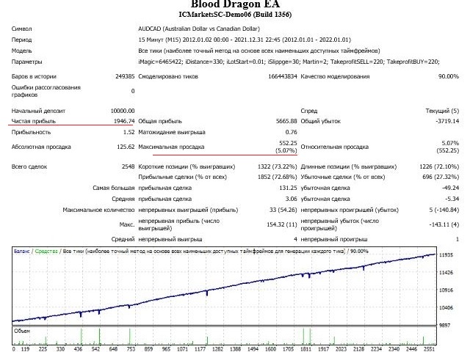Select the iMagic=6465422 parameters line
Image resolution: width=470 pixels, height=352 pixels.
coord(289,62)
